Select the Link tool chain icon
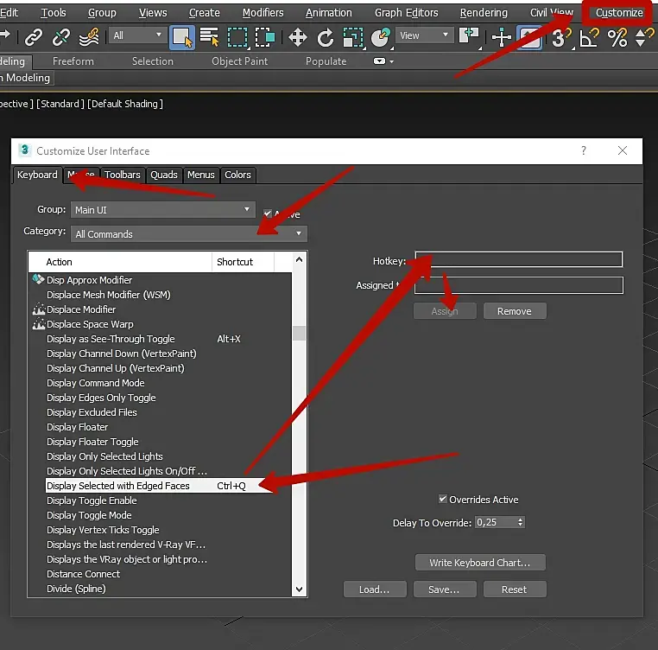This screenshot has width=658, height=650. (x=34, y=37)
